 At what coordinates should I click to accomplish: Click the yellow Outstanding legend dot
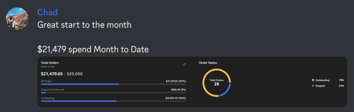313,80
